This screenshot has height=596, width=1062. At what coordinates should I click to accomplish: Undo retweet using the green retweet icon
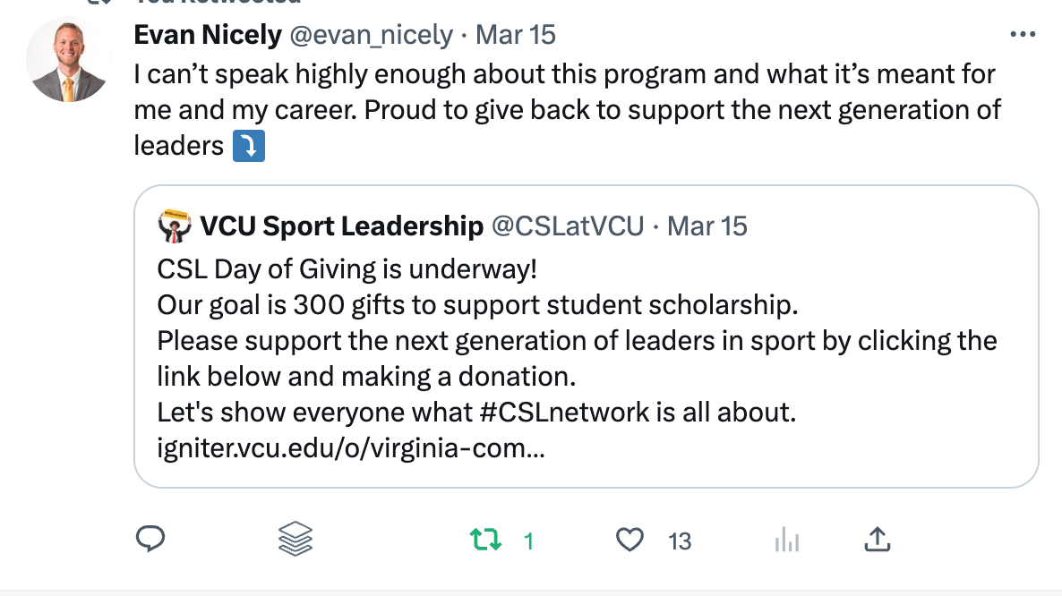click(486, 539)
